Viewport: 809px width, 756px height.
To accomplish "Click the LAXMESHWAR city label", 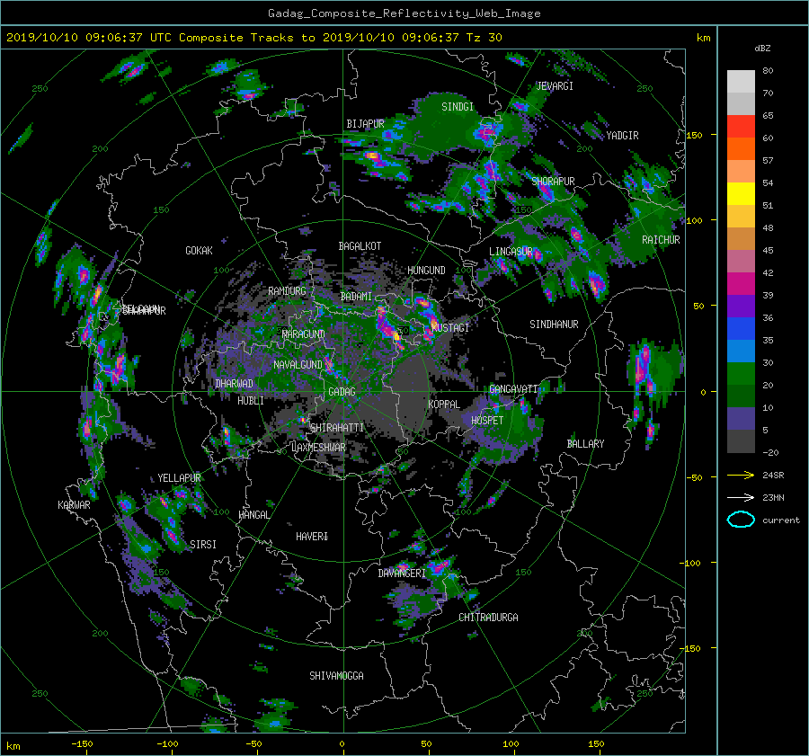I will coord(318,448).
